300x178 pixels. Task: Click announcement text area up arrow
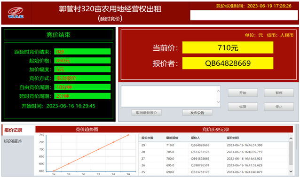pos(218,91)
